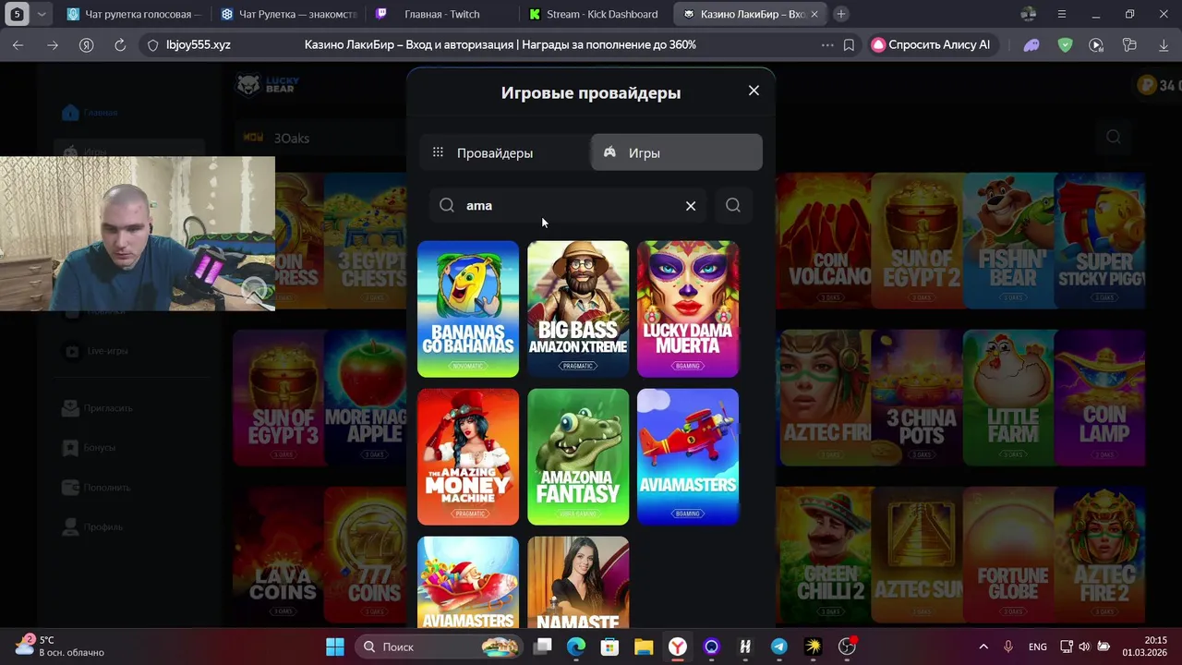Image resolution: width=1182 pixels, height=665 pixels.
Task: Open Yandex Browser from taskbar
Action: (x=678, y=647)
